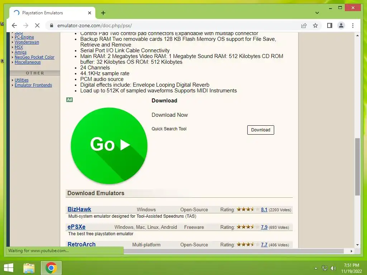Image resolution: width=367 pixels, height=275 pixels.
Task: Select the Playstation Emulators tab
Action: [x=52, y=13]
